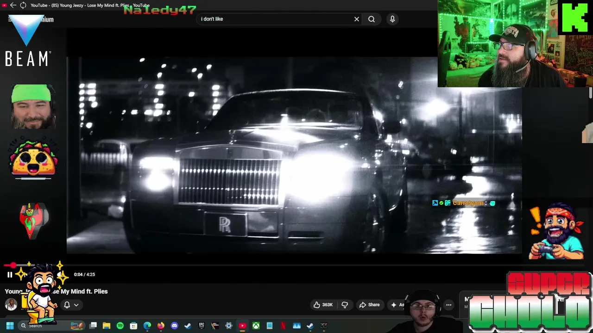Open Xbox app from taskbar
The width and height of the screenshot is (593, 333).
(x=256, y=326)
